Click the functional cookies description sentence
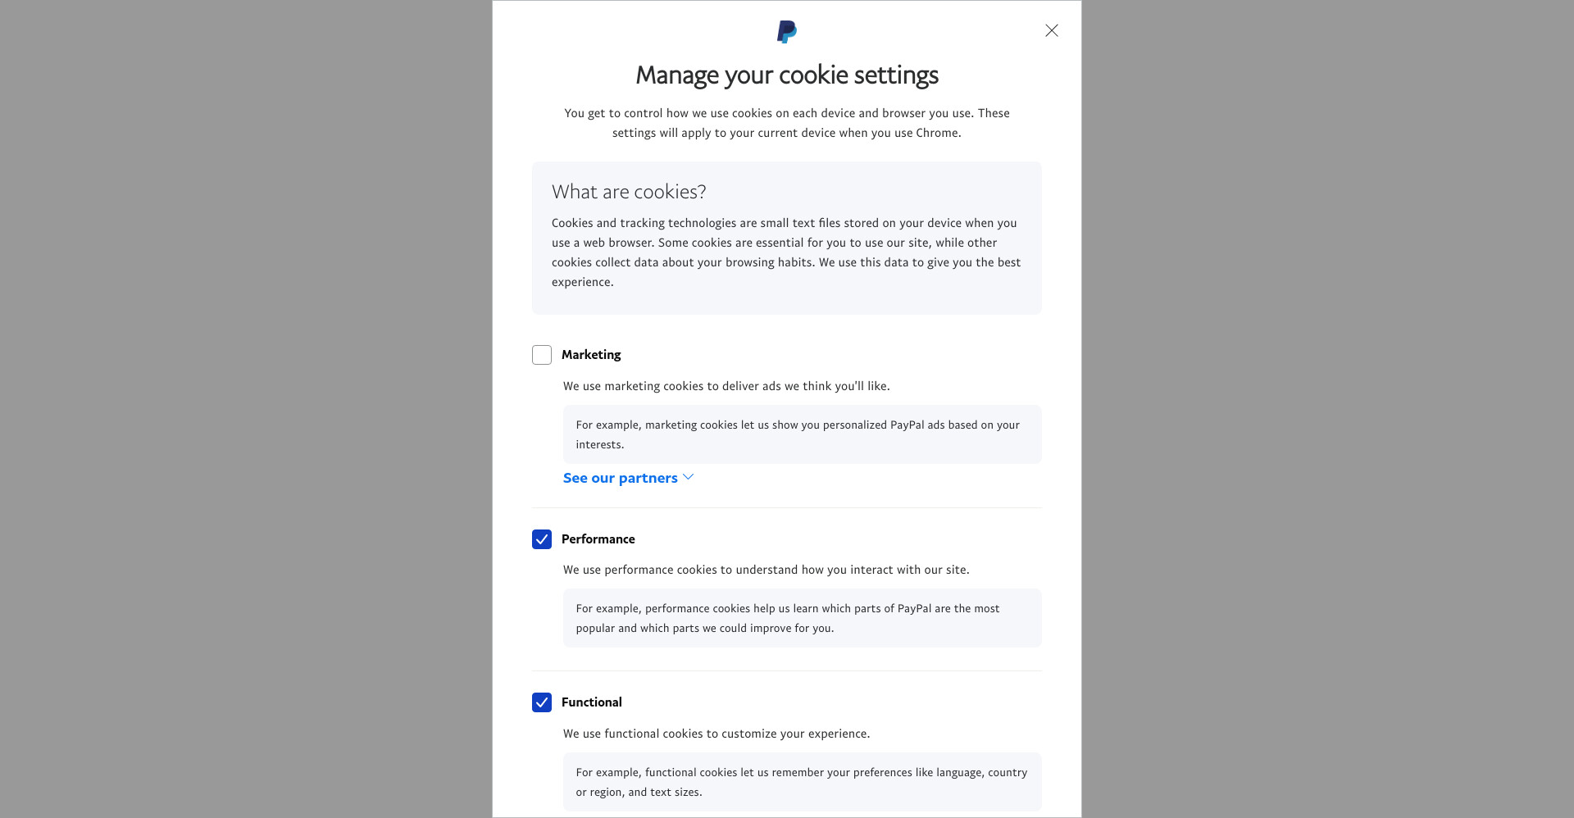Screen dimensions: 1574x818 click(716, 734)
